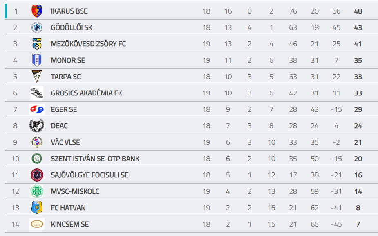Click the Szent István SE green emblem
378x236 pixels.
(x=37, y=159)
